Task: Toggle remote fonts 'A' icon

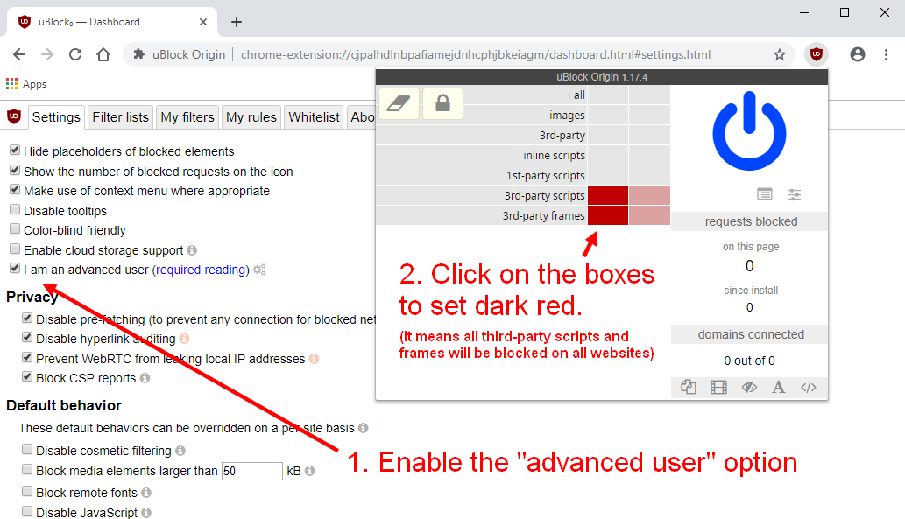Action: (778, 387)
